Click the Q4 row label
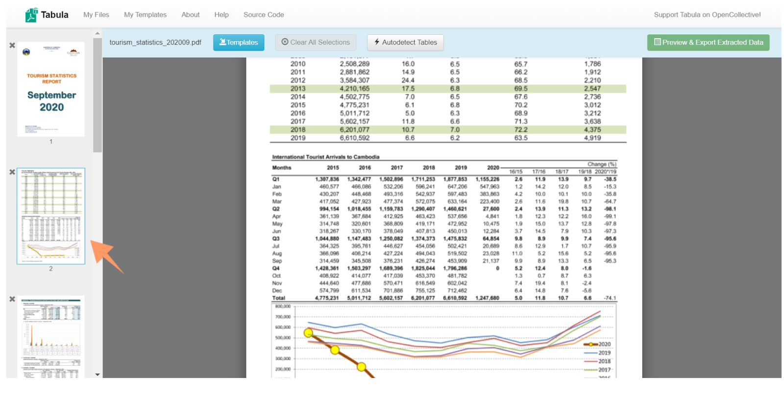This screenshot has width=784, height=395. [276, 269]
